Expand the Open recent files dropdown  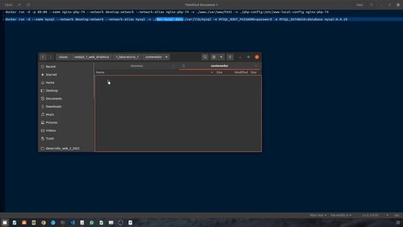(x=20, y=4)
